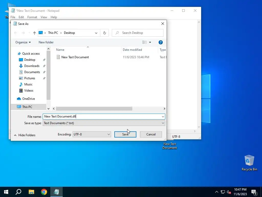The image size is (262, 197).
Task: Open Notepad View menu
Action: 44,17
